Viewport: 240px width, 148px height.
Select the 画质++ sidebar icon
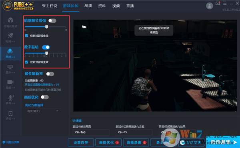(10, 51)
